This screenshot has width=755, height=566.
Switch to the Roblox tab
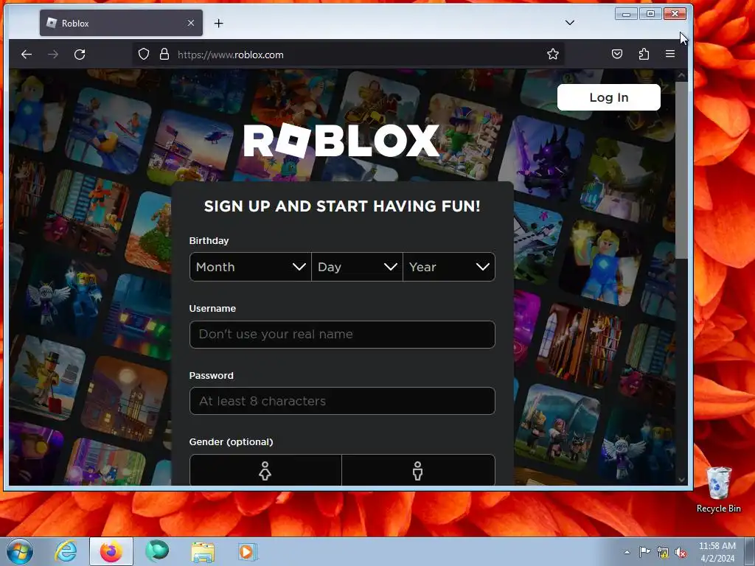coord(122,23)
